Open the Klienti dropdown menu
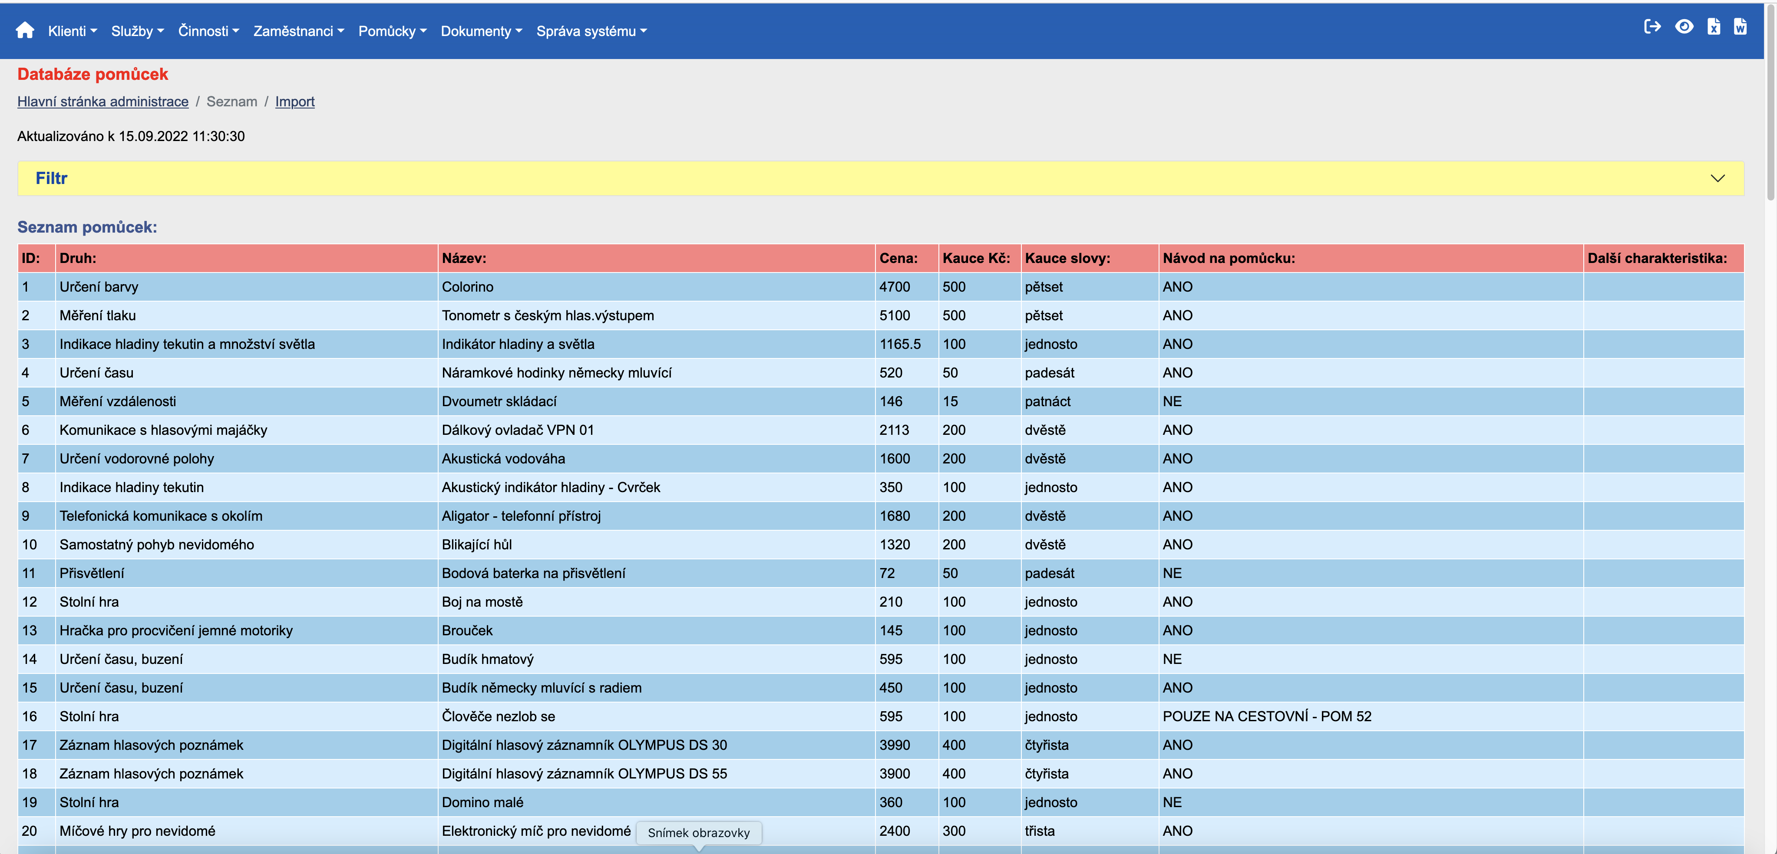 click(x=73, y=31)
